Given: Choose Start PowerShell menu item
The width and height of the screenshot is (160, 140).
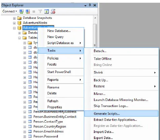Looking at the screenshot, I should [61, 72].
